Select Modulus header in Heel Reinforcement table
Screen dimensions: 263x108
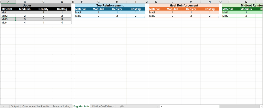[x=172, y=9]
